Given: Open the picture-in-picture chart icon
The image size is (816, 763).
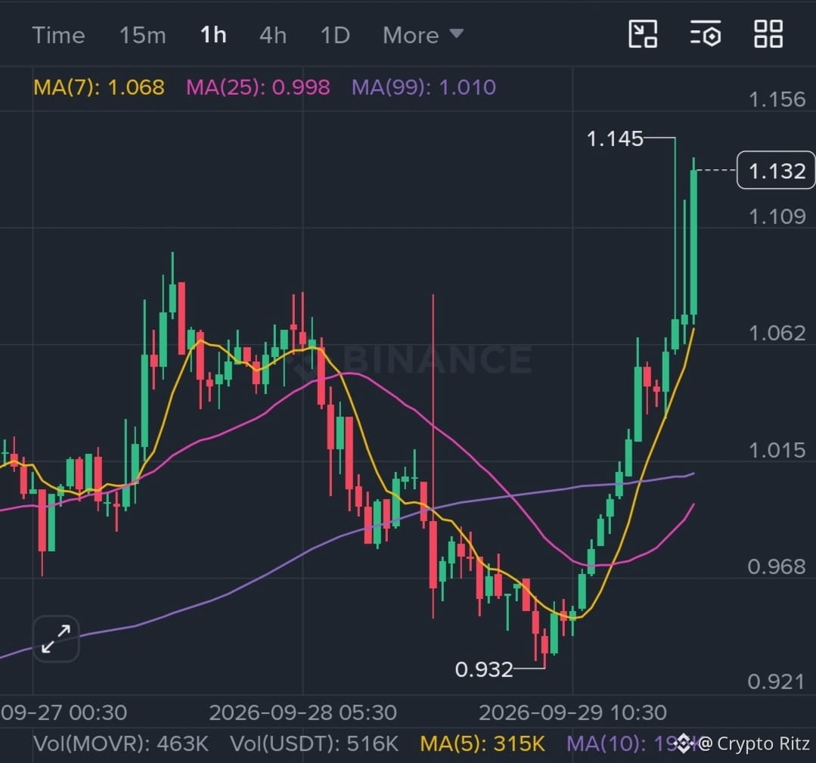Looking at the screenshot, I should click(x=643, y=34).
